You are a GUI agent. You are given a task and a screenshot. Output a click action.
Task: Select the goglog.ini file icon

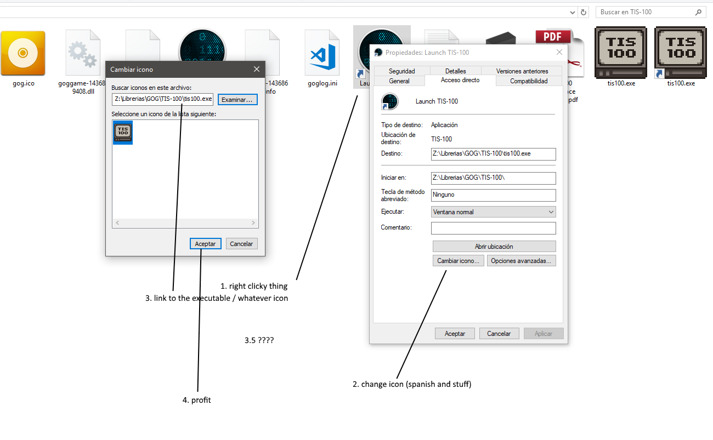click(322, 53)
